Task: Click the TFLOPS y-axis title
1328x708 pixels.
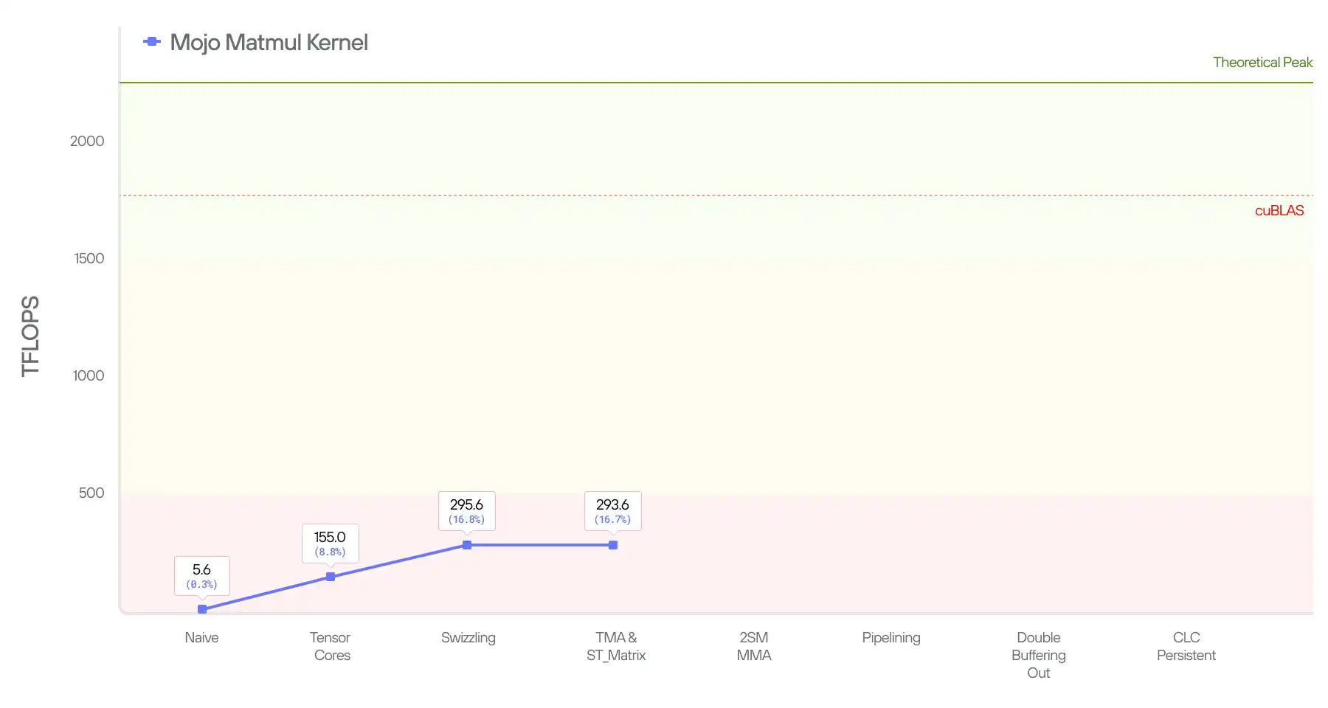Action: click(30, 336)
